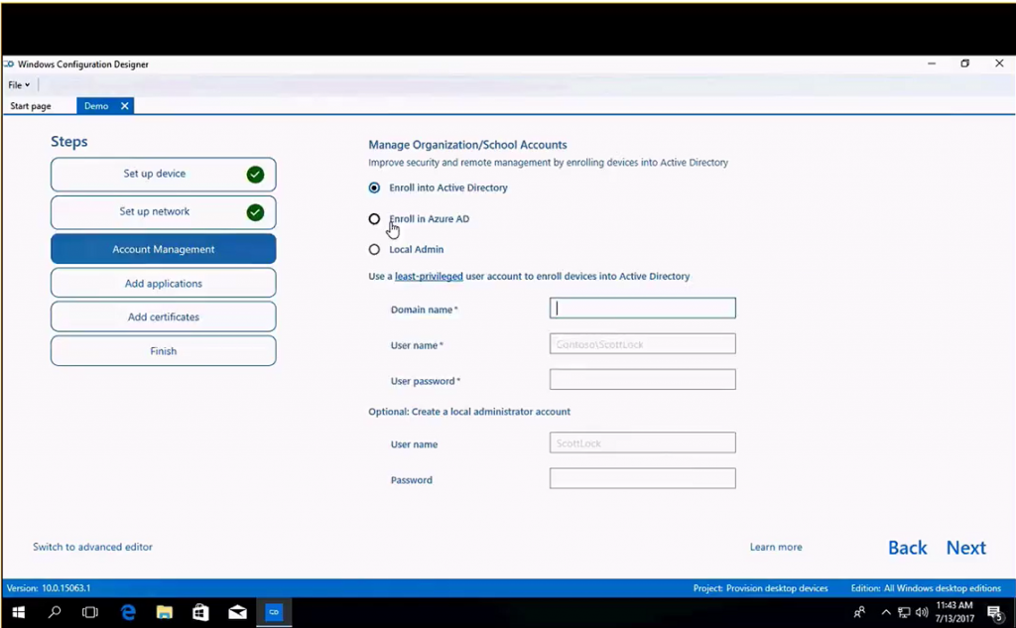Open the Account Management step

pyautogui.click(x=164, y=249)
